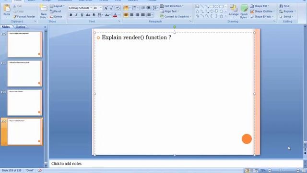This screenshot has height=173, width=307.
Task: Open the Replace menu
Action: click(287, 12)
